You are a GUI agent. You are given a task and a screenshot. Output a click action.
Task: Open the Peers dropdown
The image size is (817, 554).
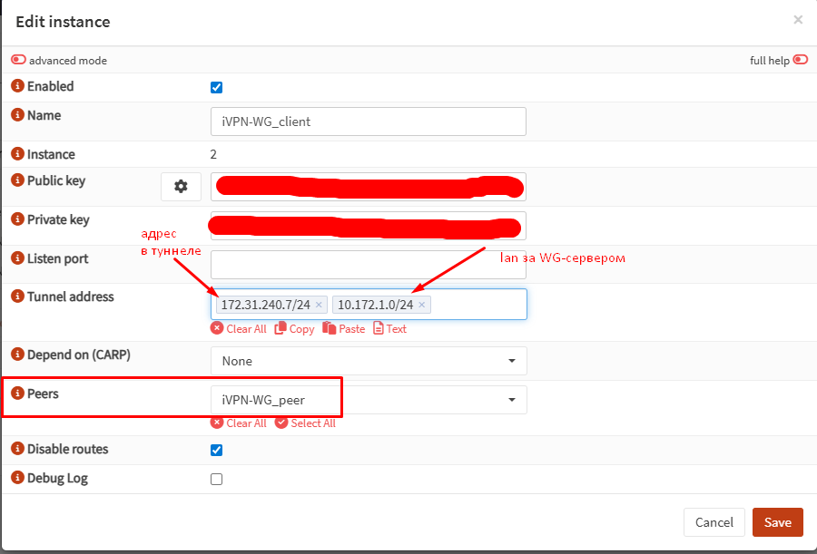(x=368, y=399)
